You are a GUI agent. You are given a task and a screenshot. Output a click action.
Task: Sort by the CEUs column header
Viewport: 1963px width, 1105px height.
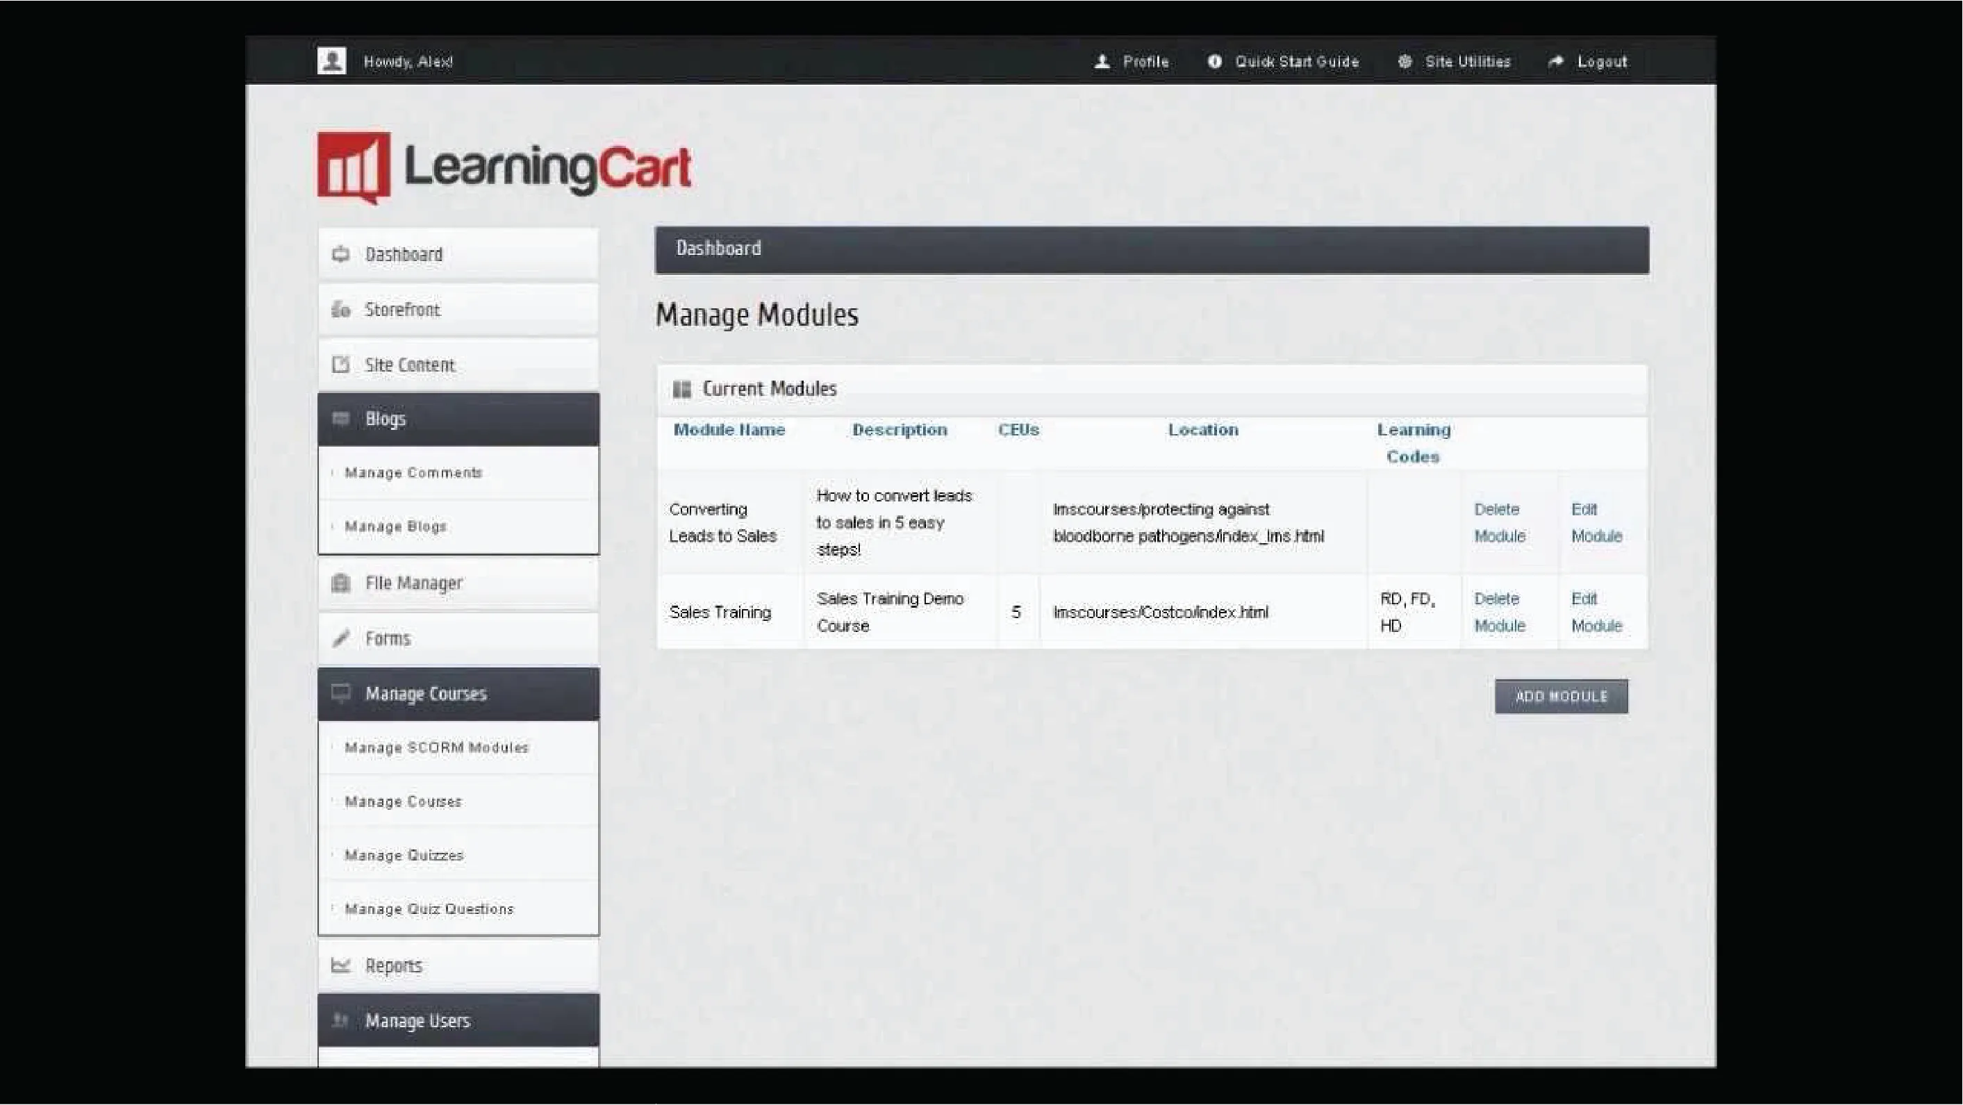[1019, 430]
